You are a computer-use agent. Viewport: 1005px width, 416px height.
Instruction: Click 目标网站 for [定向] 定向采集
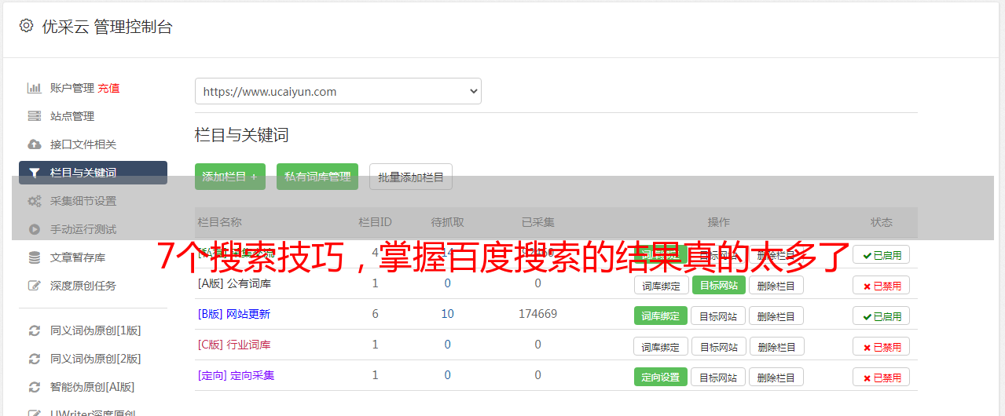coord(718,377)
